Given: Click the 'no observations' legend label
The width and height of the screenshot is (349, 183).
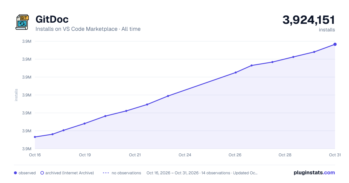Looking at the screenshot, I should 126,173.
